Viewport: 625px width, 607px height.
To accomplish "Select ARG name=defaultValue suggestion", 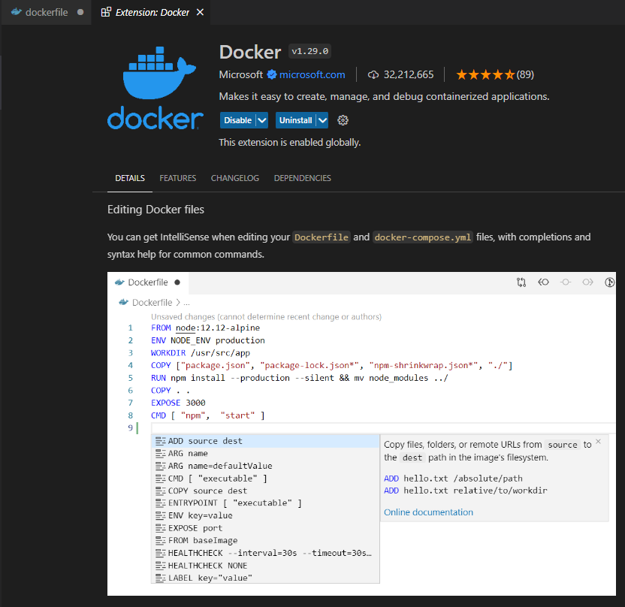I will [265, 466].
